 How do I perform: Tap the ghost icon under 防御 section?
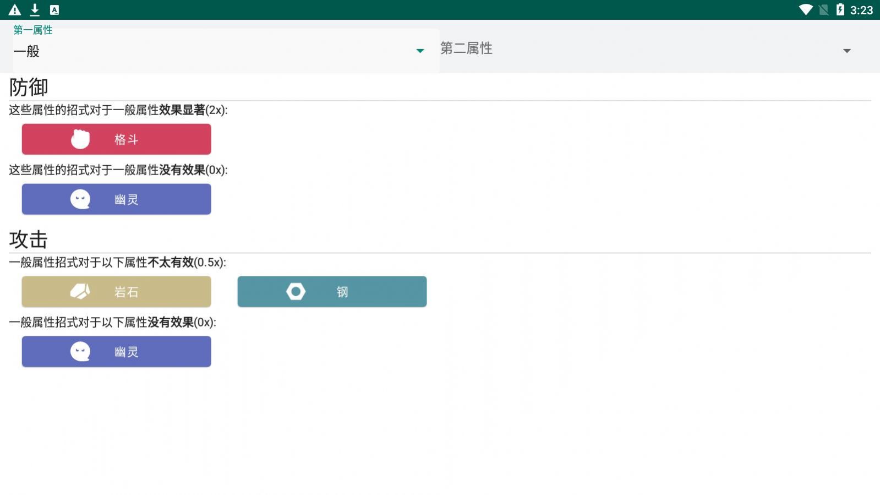tap(80, 199)
